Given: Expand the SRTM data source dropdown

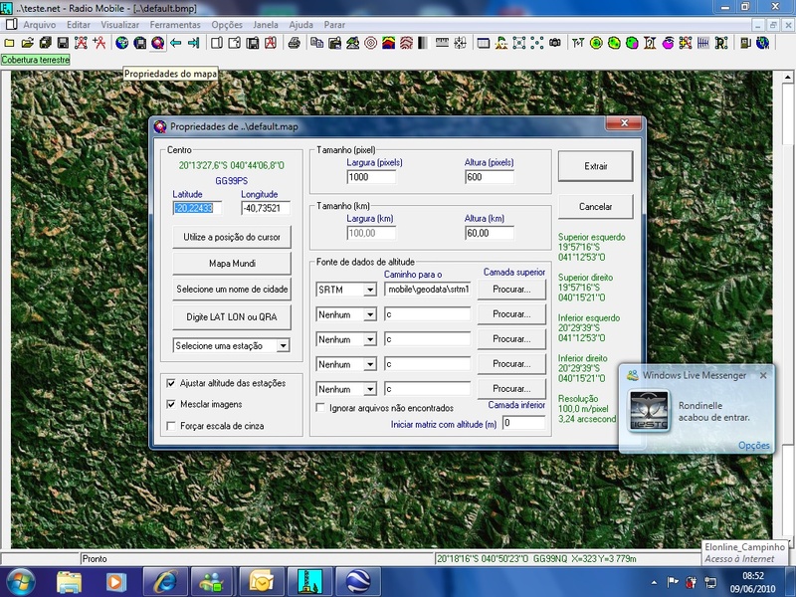Looking at the screenshot, I should [369, 290].
